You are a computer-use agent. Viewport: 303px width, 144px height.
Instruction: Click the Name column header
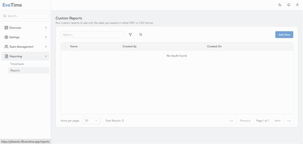(74, 46)
